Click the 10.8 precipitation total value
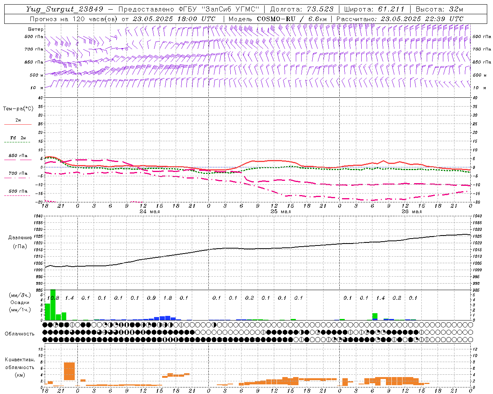This screenshot has width=493, height=394. click(x=53, y=298)
